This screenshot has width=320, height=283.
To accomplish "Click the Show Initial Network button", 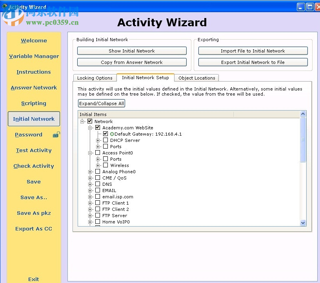I will click(132, 51).
